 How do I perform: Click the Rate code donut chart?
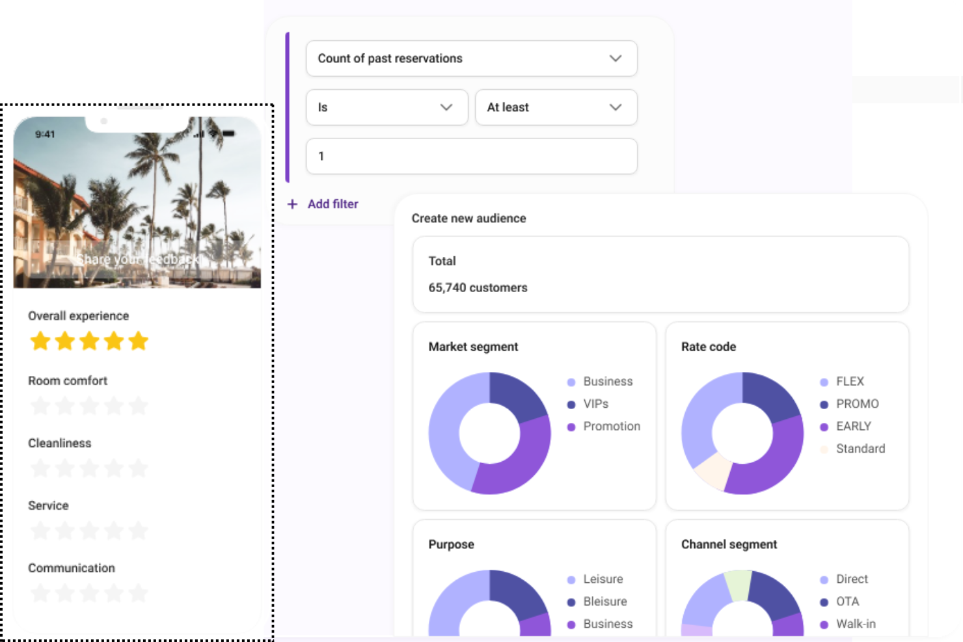click(742, 433)
